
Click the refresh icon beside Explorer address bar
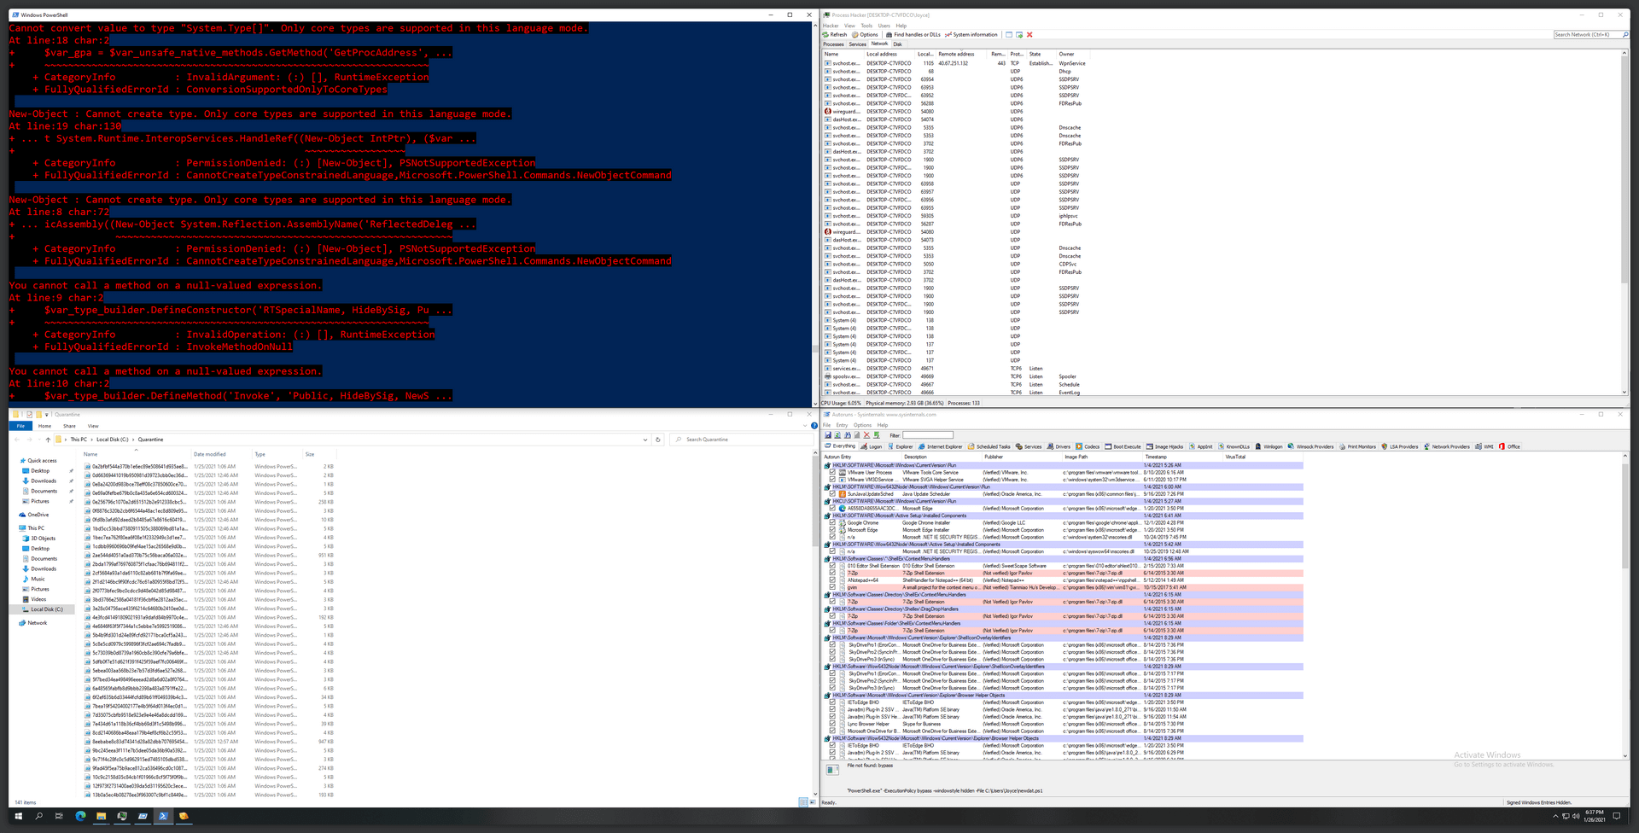[657, 440]
